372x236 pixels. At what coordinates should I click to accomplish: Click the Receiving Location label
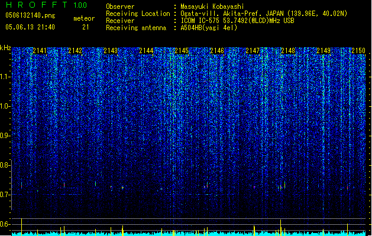point(138,14)
